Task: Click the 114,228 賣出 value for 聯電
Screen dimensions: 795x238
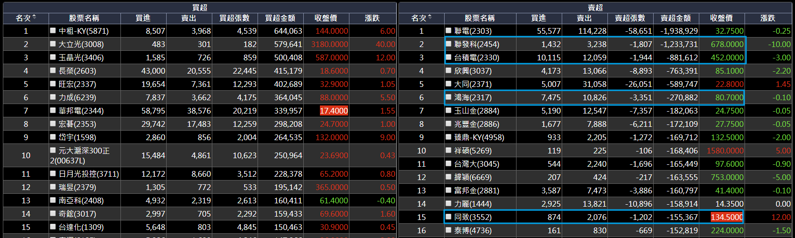Action: [x=592, y=31]
